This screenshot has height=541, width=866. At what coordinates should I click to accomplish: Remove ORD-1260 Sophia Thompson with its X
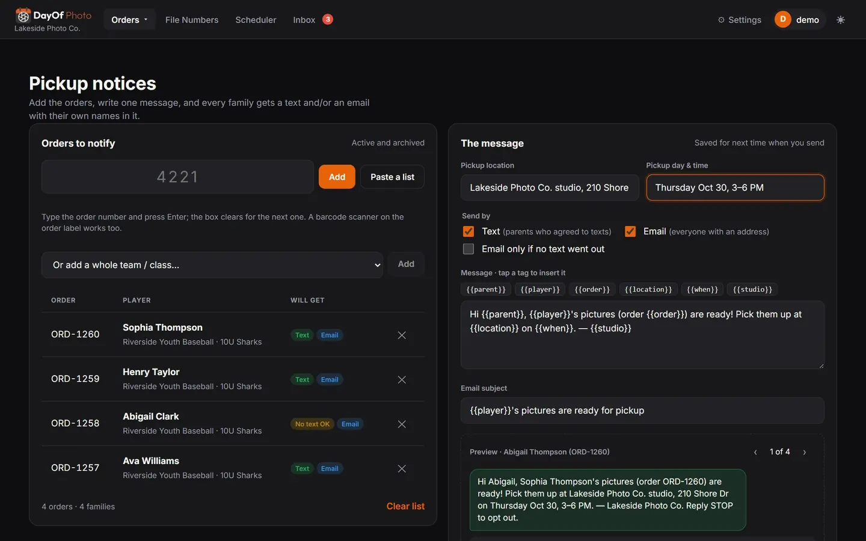click(402, 335)
